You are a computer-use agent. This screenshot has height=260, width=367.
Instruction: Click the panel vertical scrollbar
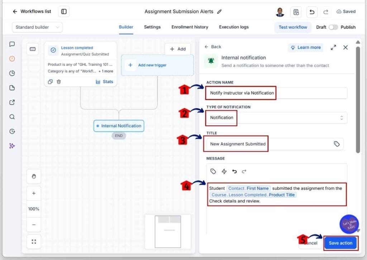pos(358,100)
